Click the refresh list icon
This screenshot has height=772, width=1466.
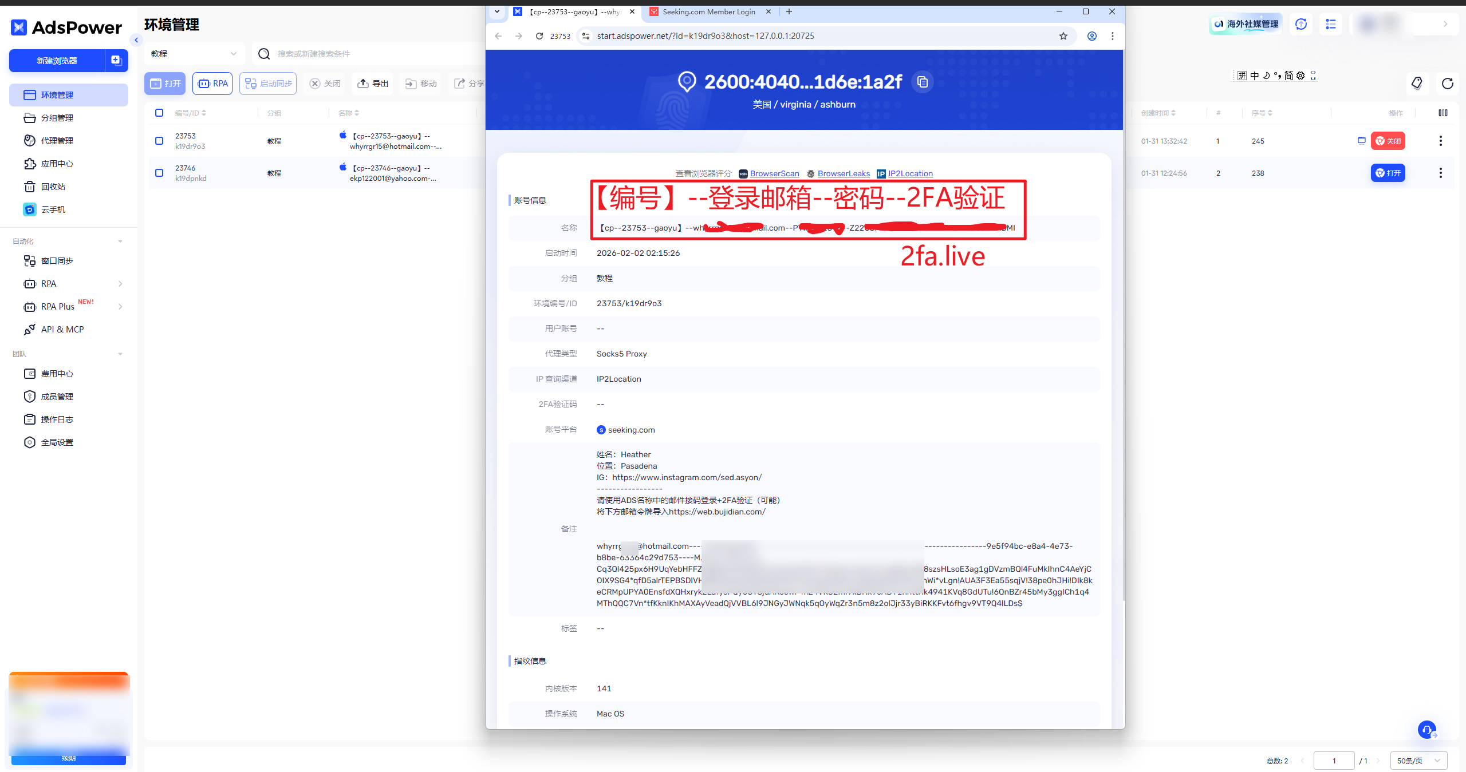pyautogui.click(x=1447, y=84)
